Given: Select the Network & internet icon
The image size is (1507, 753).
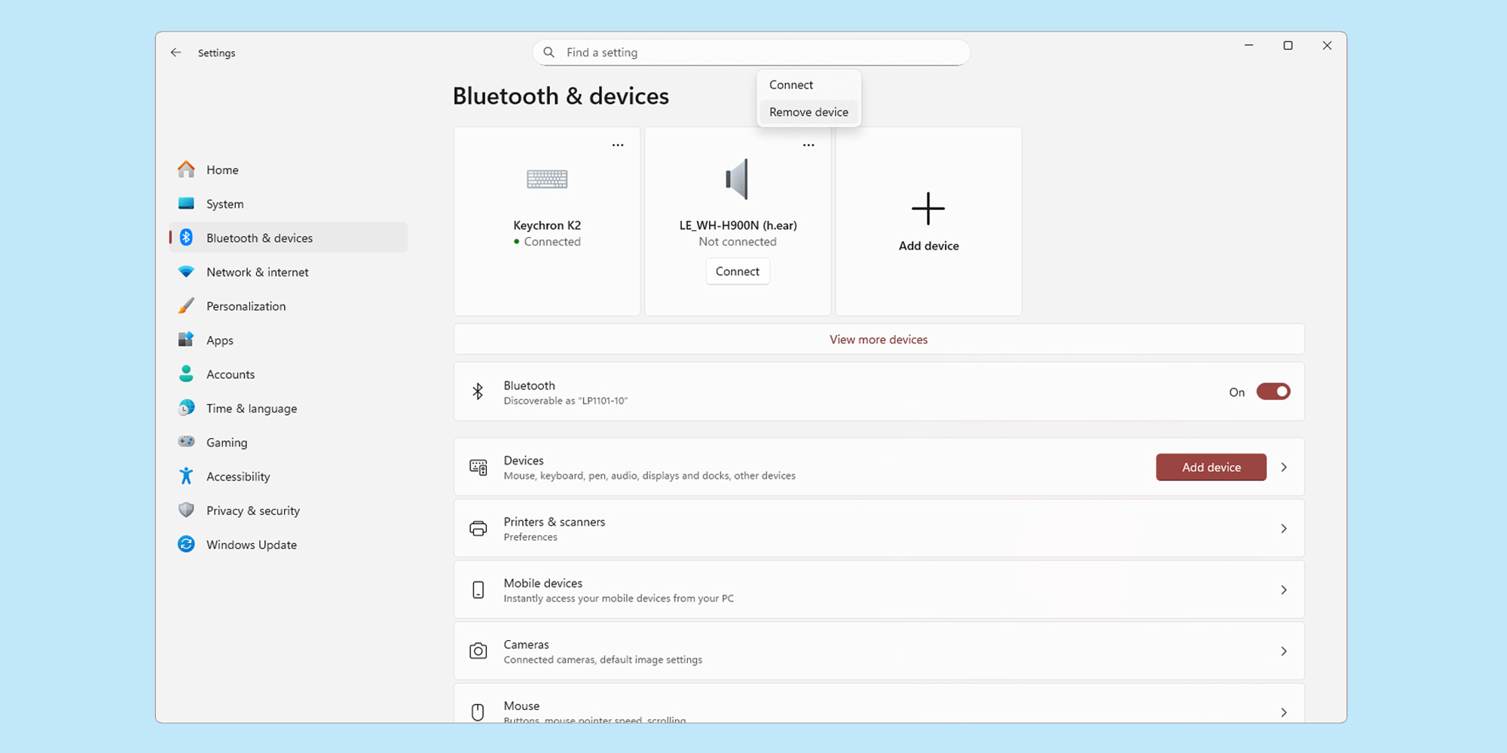Looking at the screenshot, I should tap(186, 272).
